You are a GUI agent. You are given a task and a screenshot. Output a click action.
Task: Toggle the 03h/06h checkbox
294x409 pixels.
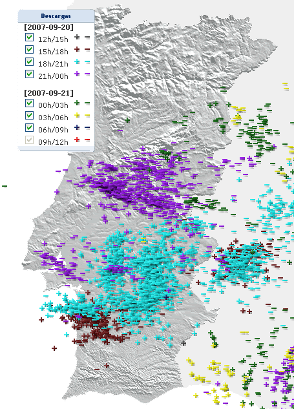point(30,115)
